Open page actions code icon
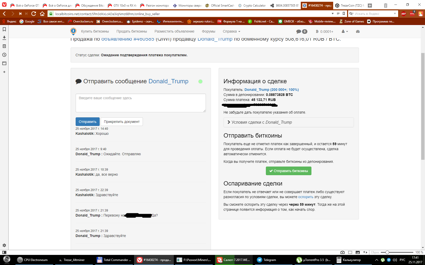This screenshot has height=265, width=425. point(365,252)
